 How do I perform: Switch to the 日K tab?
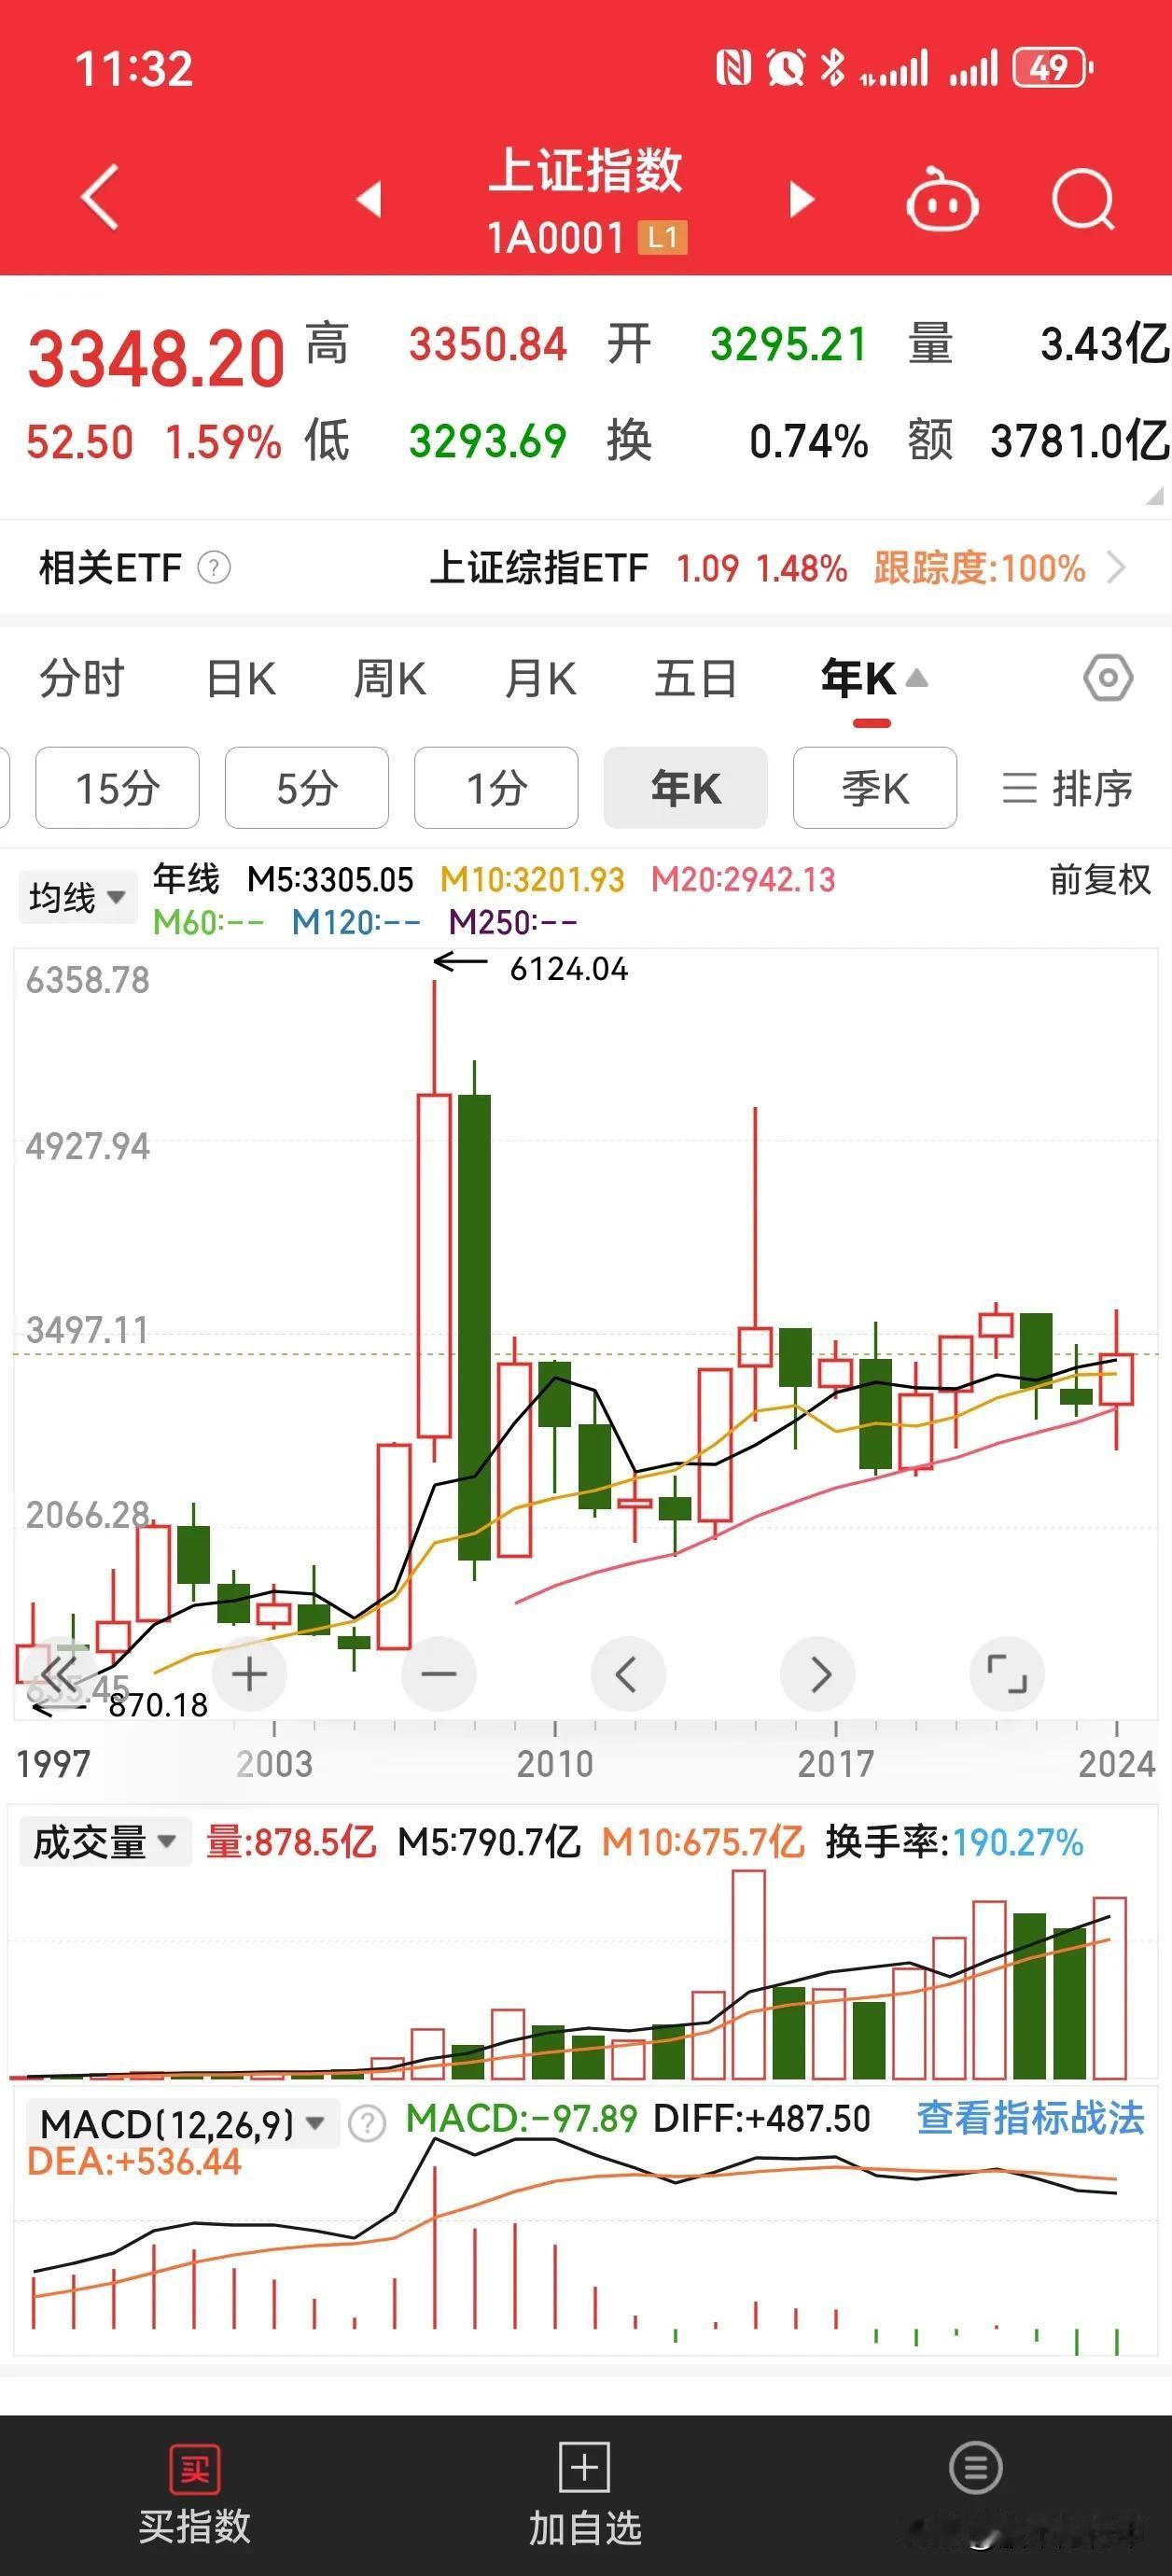[241, 679]
